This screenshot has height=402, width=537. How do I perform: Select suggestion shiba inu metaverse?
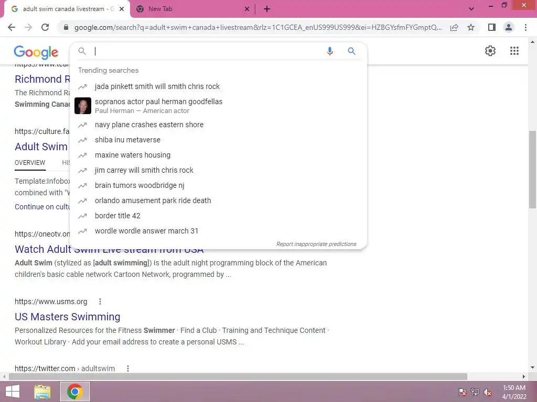coord(218,140)
